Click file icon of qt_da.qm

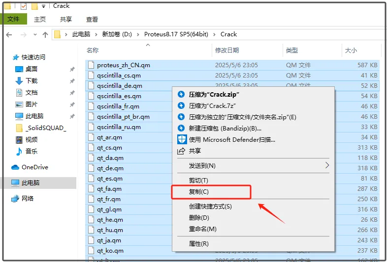91,157
